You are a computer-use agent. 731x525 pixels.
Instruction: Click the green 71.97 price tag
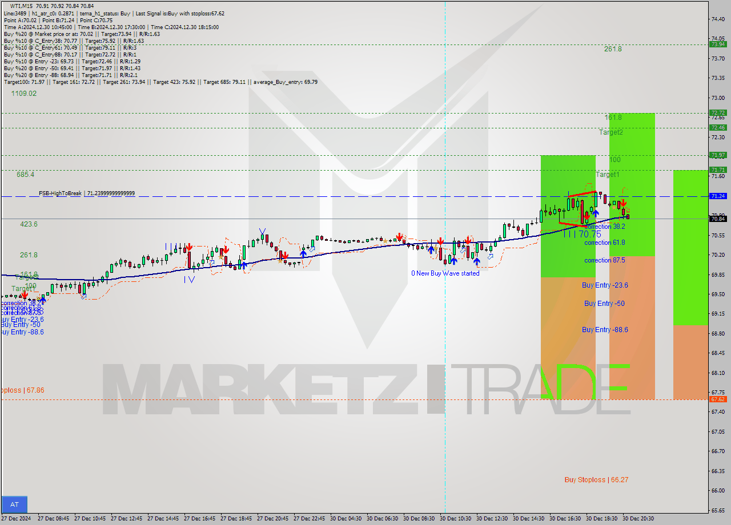[718, 155]
